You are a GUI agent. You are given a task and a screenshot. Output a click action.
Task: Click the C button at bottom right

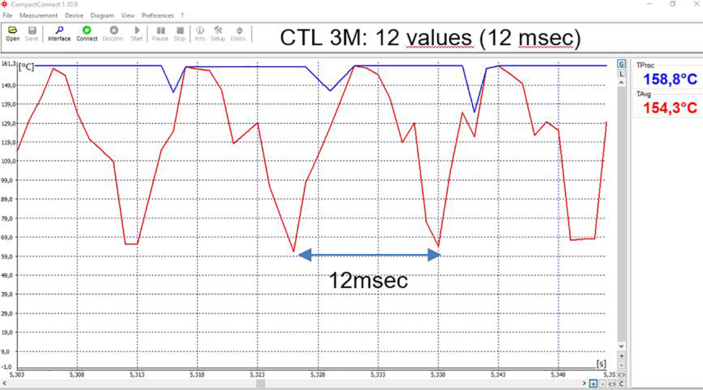tap(621, 384)
